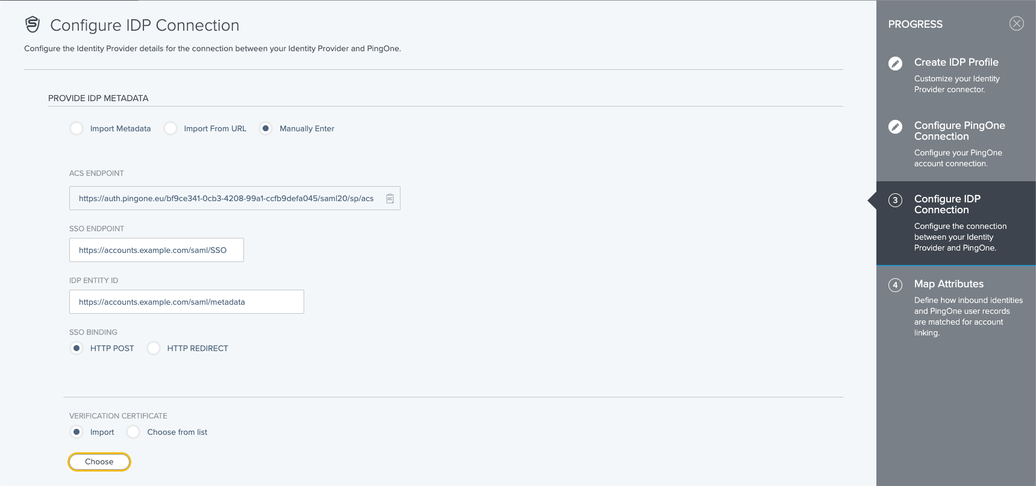This screenshot has height=486, width=1036.
Task: Switch SSO binding to HTTP REDIRECT
Action: pyautogui.click(x=154, y=348)
